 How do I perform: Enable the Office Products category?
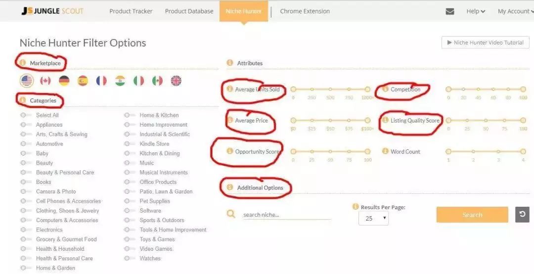click(x=130, y=182)
